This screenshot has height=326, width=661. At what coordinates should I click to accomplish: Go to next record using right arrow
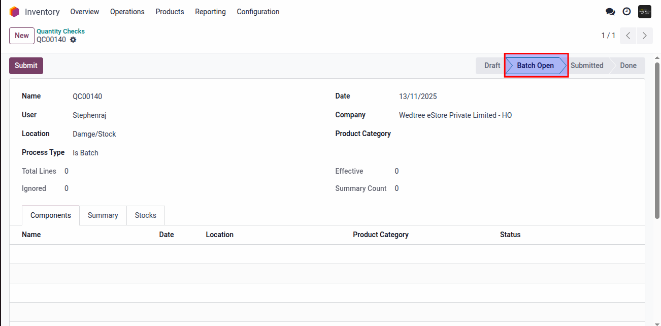click(x=645, y=36)
